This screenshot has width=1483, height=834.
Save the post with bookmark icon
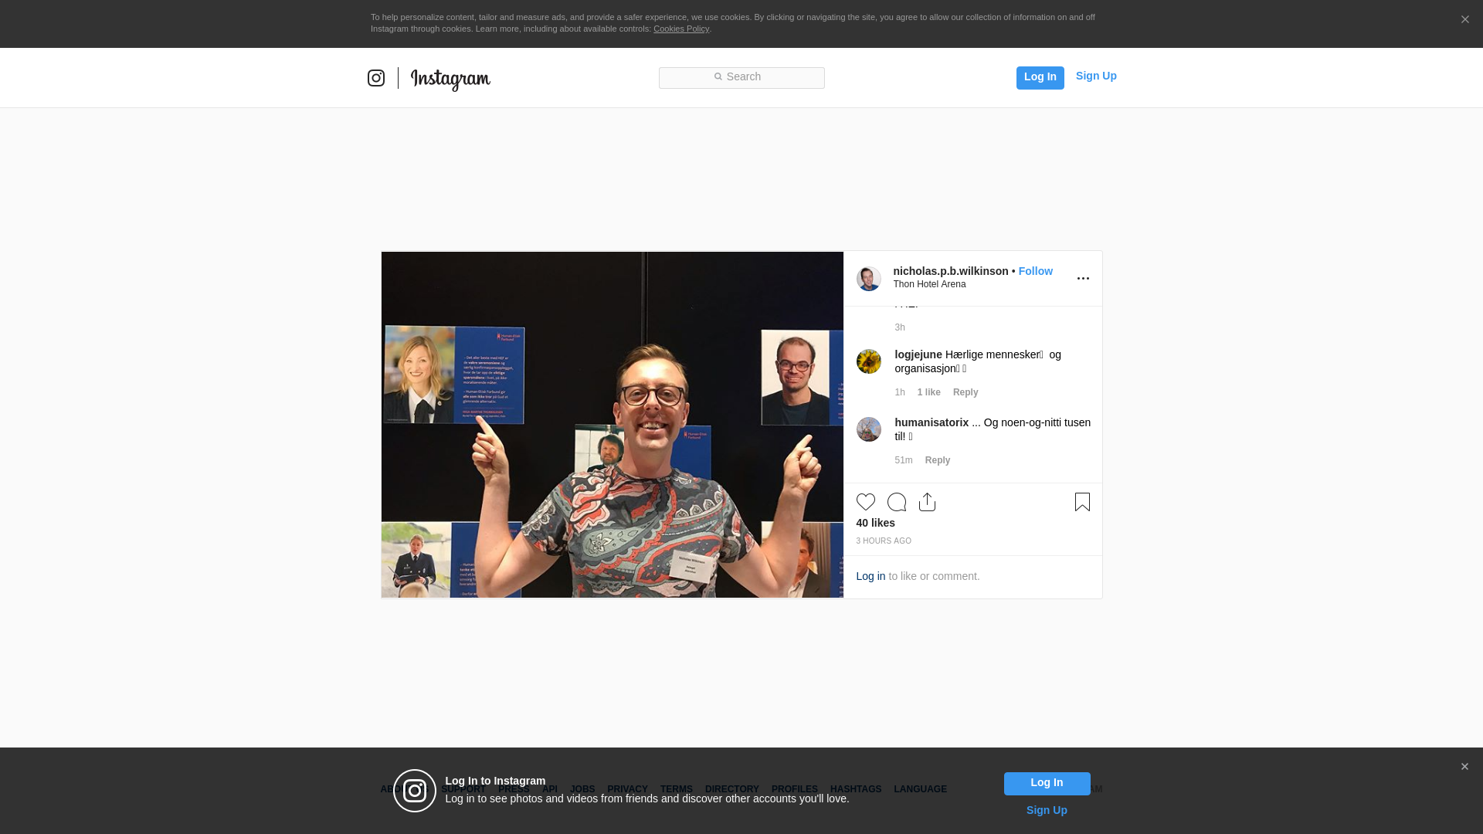pos(1082,502)
